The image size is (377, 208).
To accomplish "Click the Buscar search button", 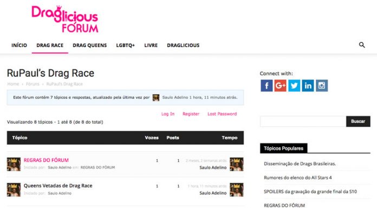I will pyautogui.click(x=358, y=122).
